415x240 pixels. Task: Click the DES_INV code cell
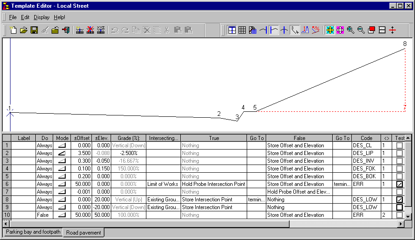point(367,161)
